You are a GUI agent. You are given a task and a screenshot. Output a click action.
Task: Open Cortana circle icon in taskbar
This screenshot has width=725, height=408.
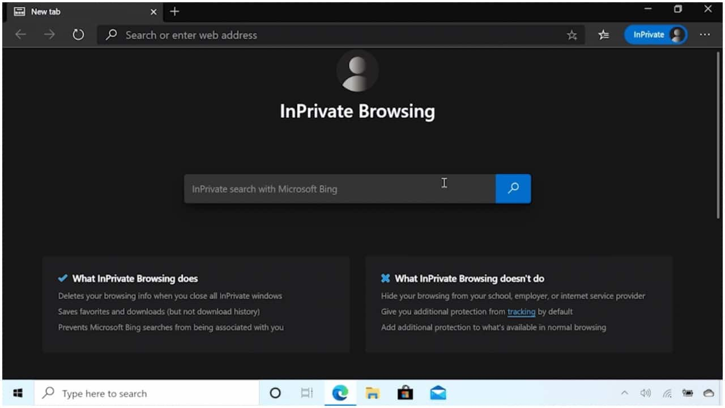click(x=275, y=393)
